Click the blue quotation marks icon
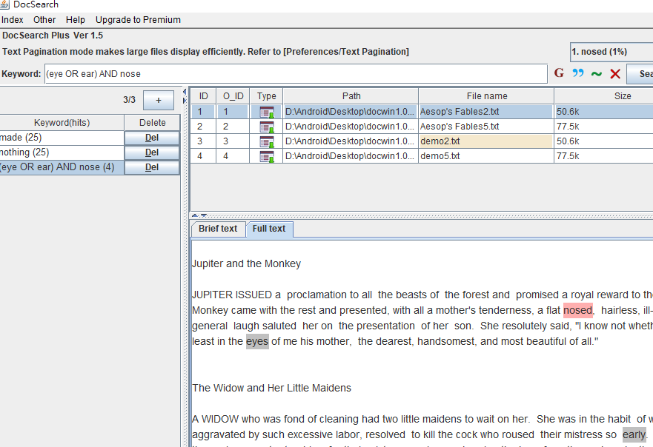Viewport: 653px width, 447px height. coord(578,73)
